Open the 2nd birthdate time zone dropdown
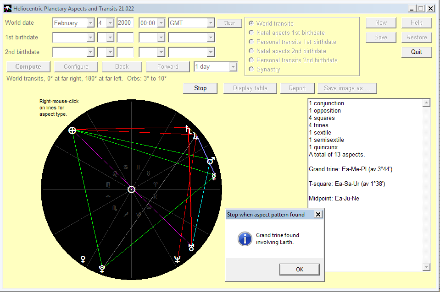The image size is (440, 292). click(x=211, y=52)
